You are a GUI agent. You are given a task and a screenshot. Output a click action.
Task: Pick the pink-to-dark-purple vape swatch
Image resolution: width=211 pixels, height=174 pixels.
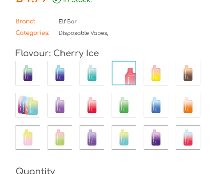click(x=156, y=137)
